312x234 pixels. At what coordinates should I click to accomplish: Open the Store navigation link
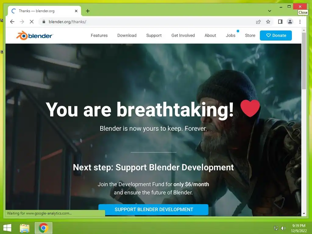(250, 35)
